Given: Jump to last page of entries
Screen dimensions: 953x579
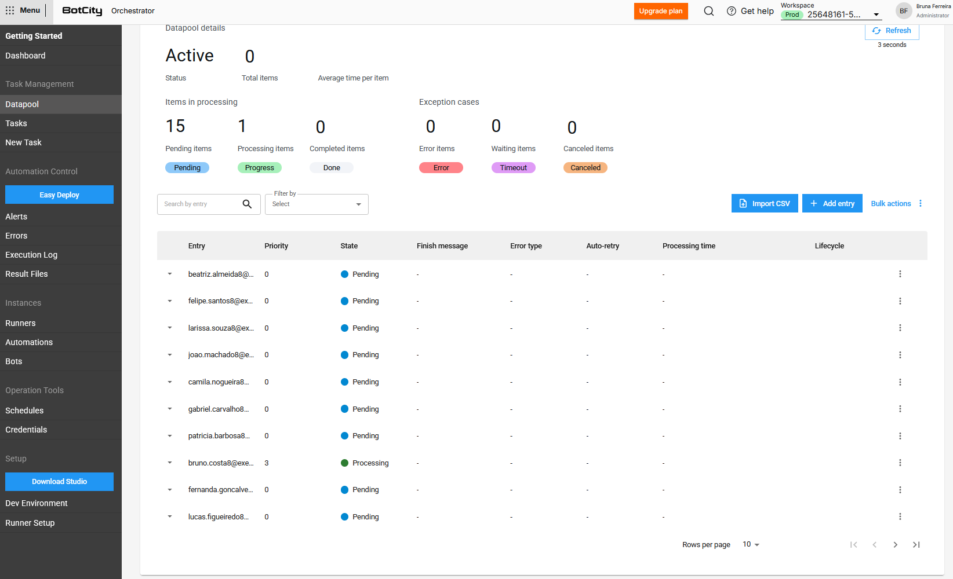Looking at the screenshot, I should 916,545.
